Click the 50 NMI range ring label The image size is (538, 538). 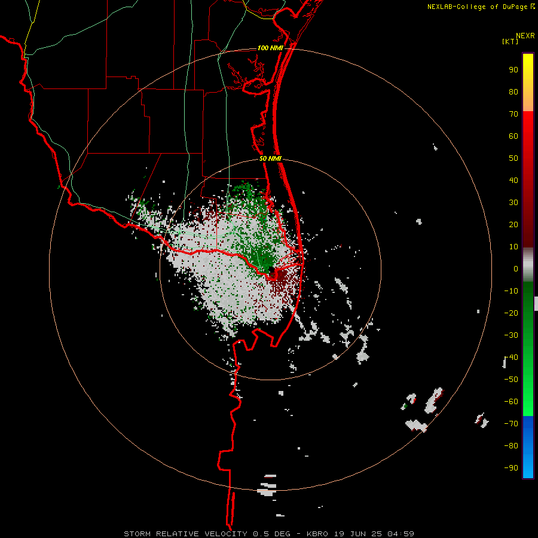tap(270, 158)
